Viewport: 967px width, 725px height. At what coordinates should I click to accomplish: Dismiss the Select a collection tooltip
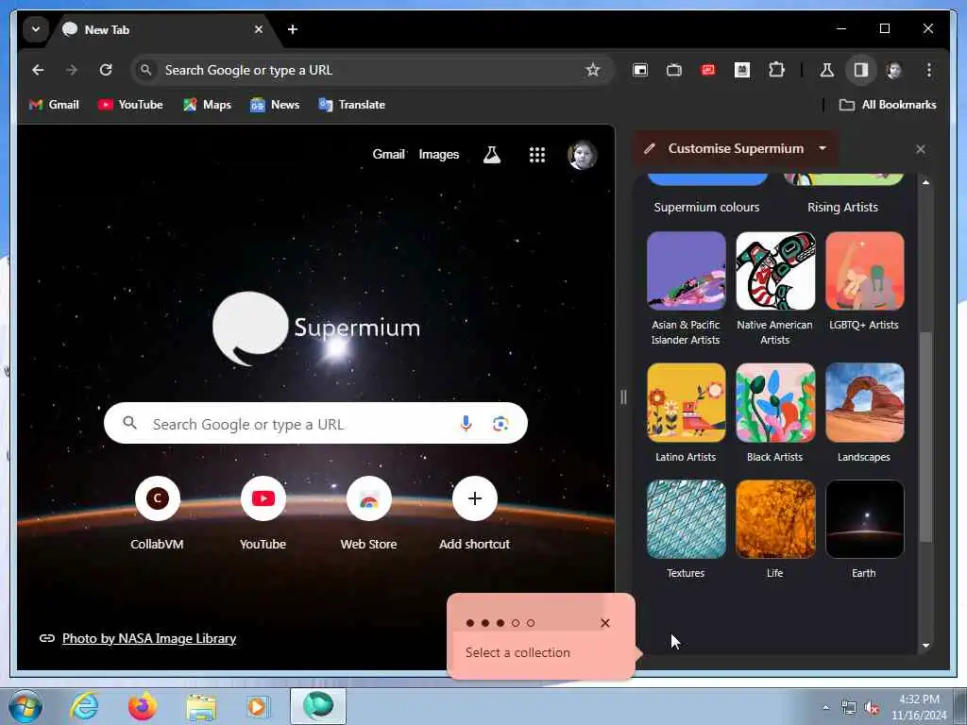click(x=605, y=623)
